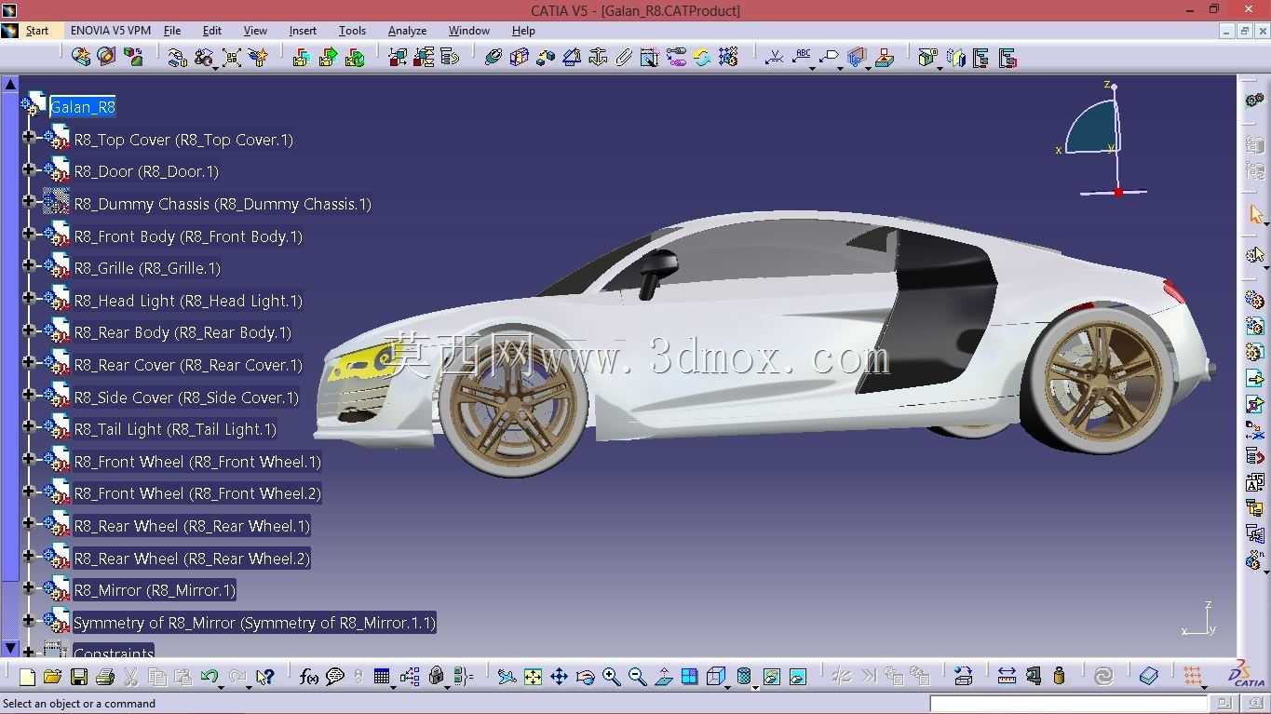The image size is (1271, 714).
Task: Open the Formula f(x) tool
Action: (x=309, y=677)
